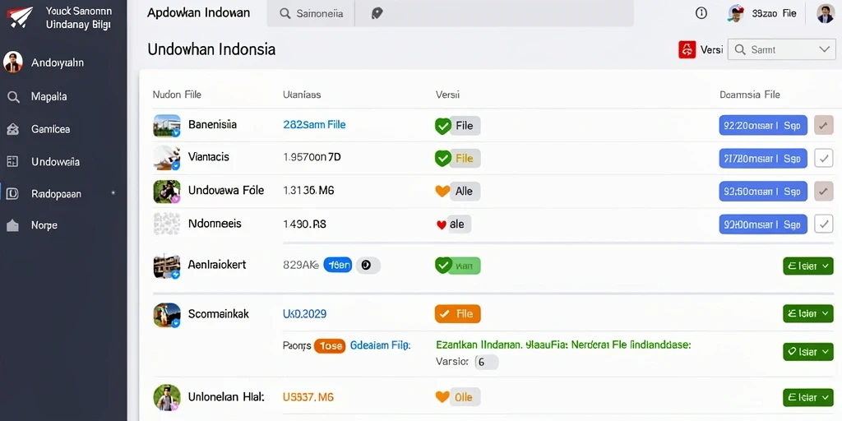Open the green dropdown button for Aenlraiokert
Viewport: 842px width, 421px height.
(808, 266)
